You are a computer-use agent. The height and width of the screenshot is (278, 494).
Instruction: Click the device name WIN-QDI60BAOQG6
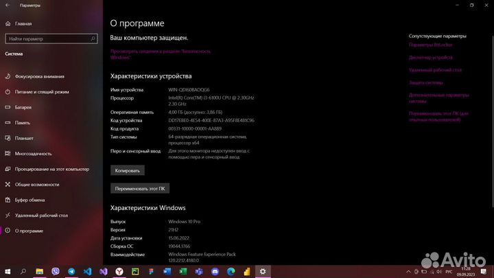point(189,90)
